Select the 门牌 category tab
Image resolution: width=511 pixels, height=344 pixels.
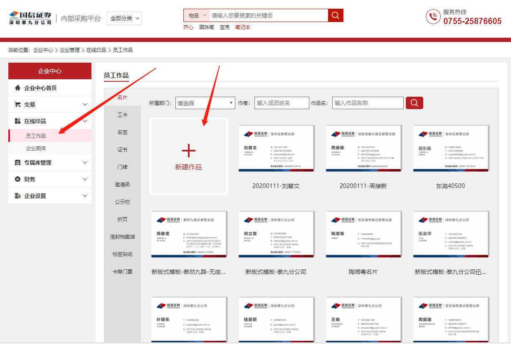[122, 167]
